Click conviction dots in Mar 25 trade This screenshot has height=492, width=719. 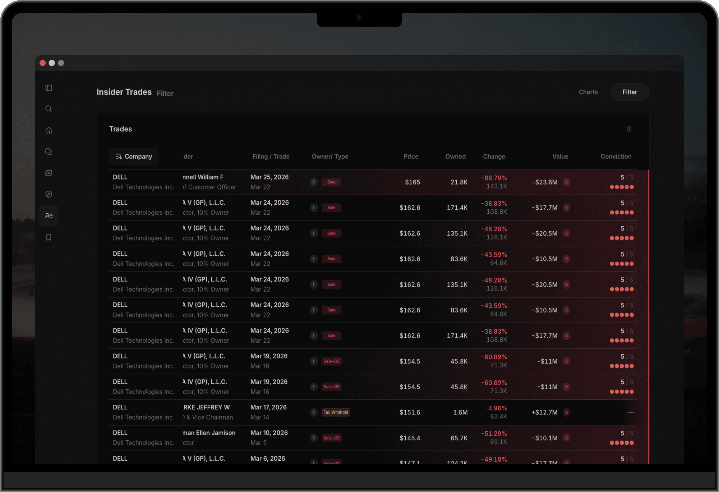[x=622, y=187]
